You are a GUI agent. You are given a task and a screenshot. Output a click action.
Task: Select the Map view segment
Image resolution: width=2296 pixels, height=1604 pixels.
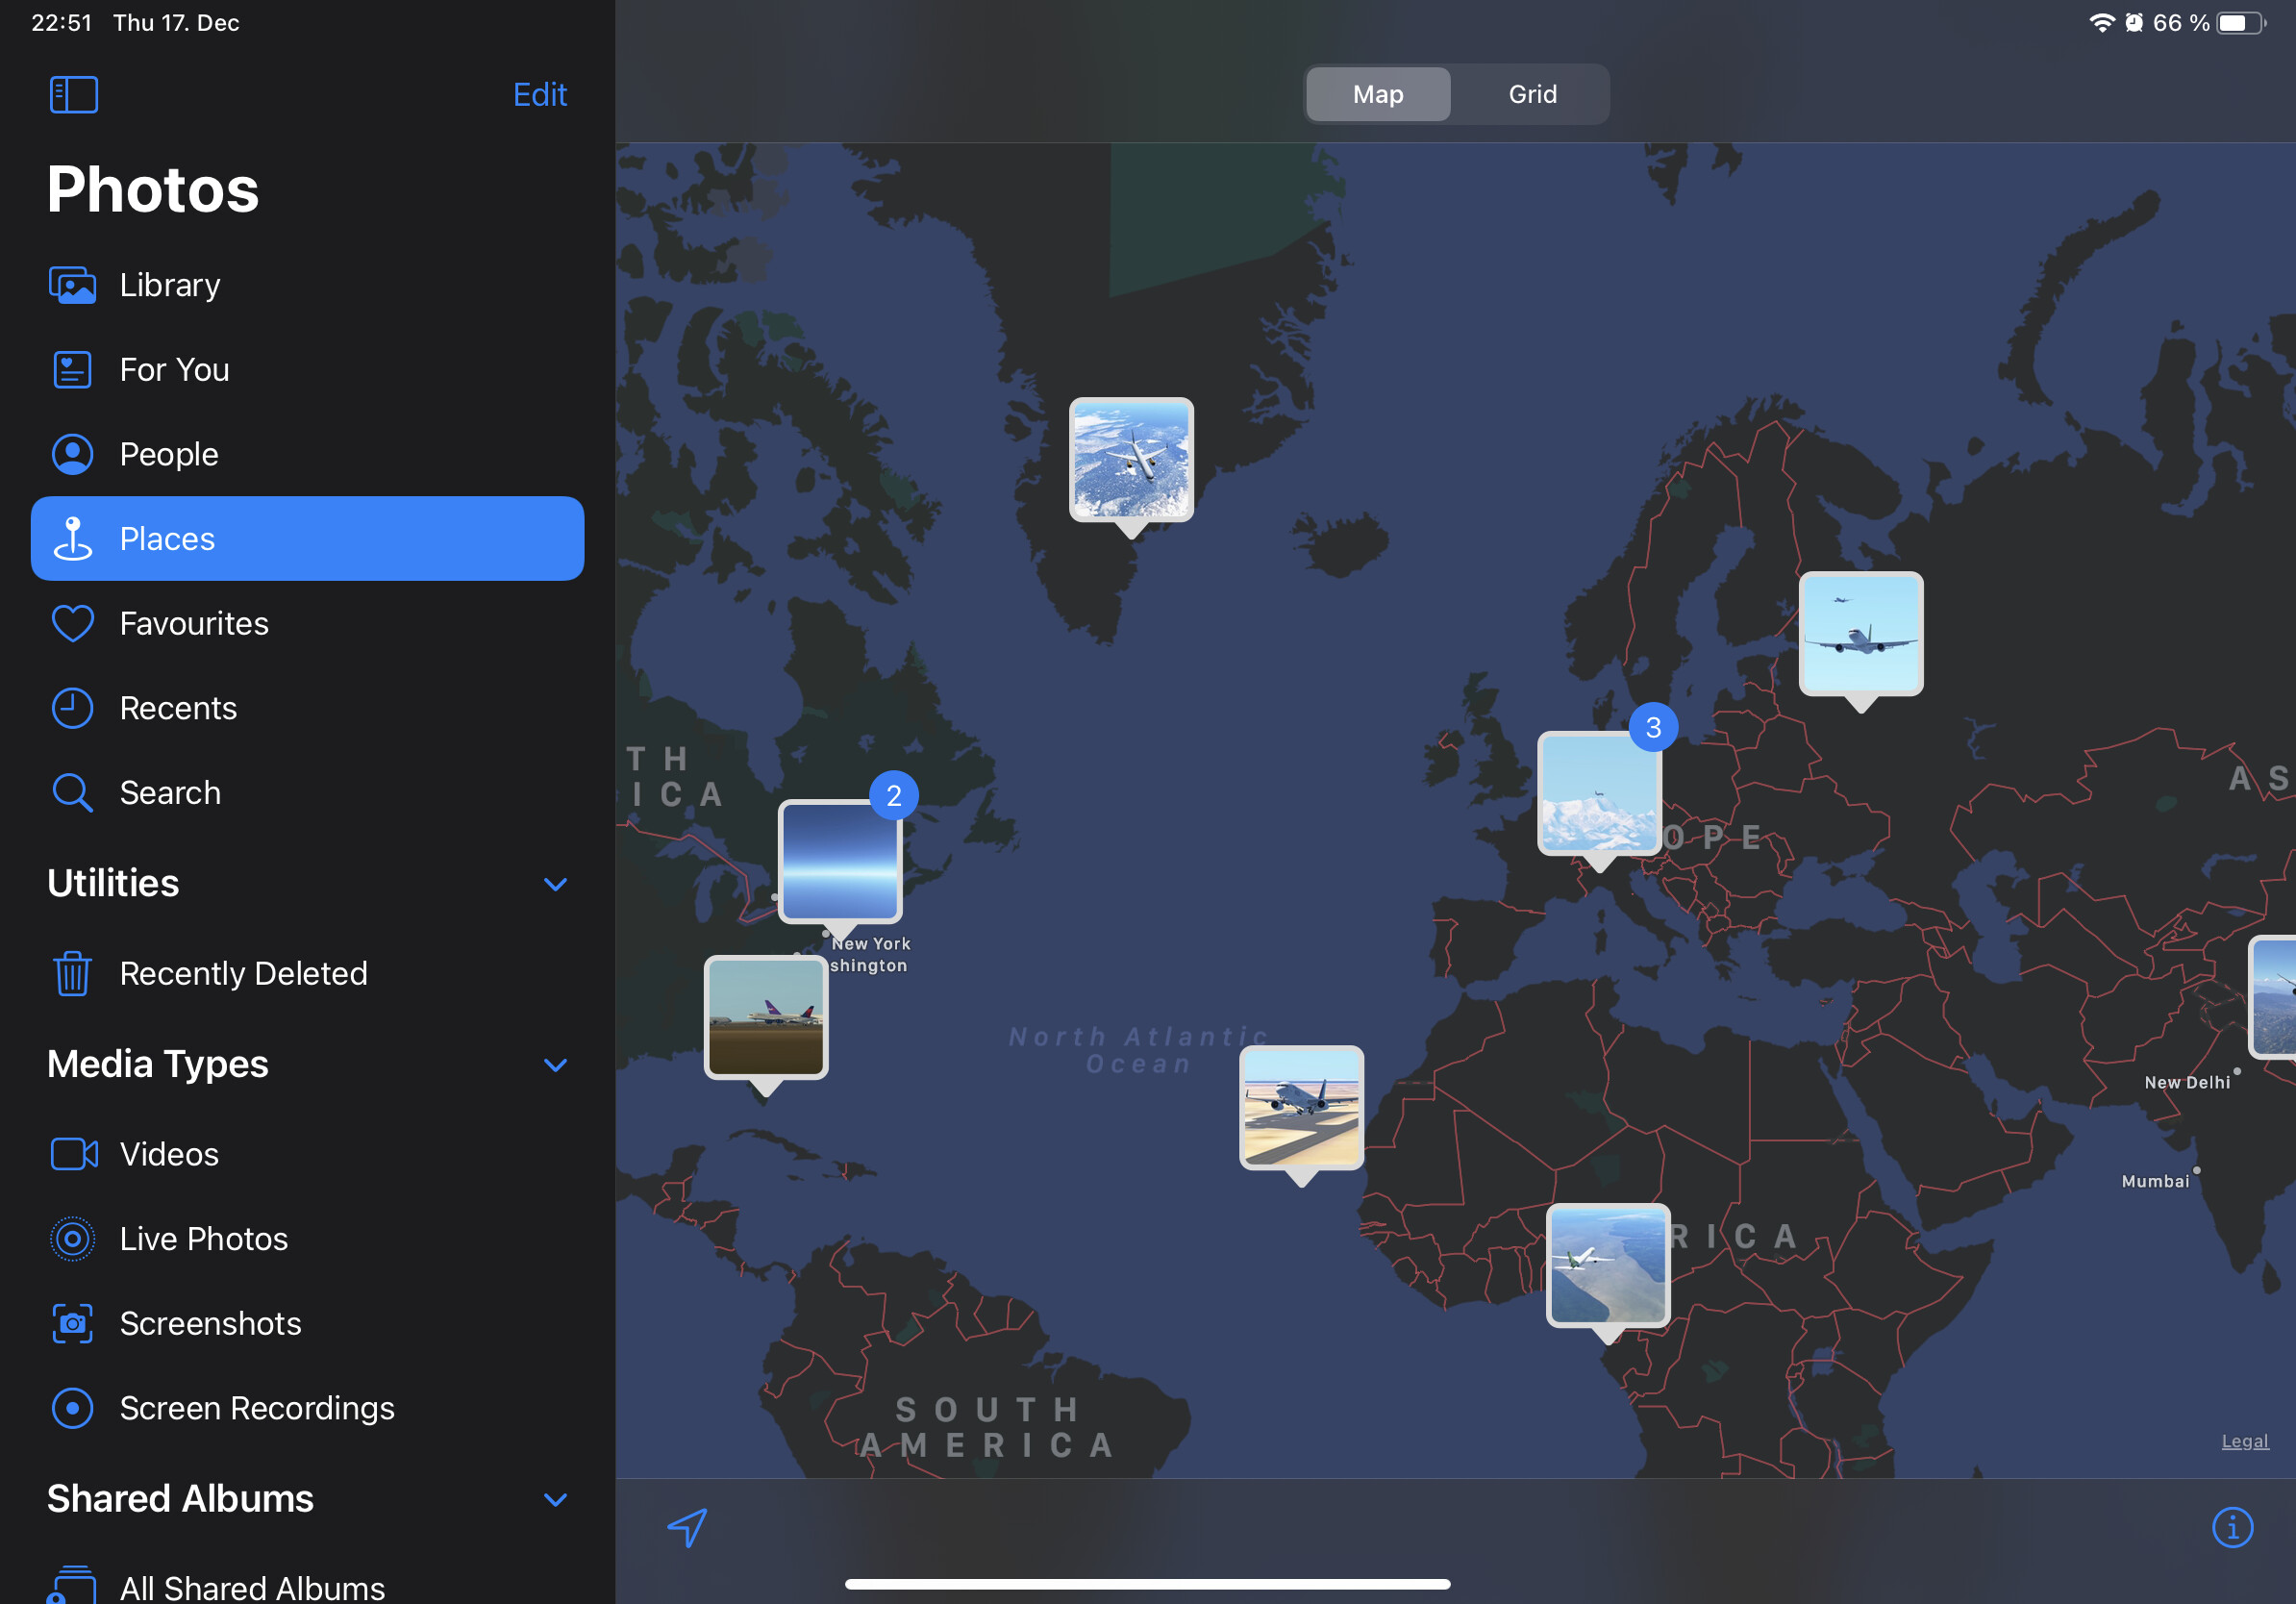(1378, 94)
